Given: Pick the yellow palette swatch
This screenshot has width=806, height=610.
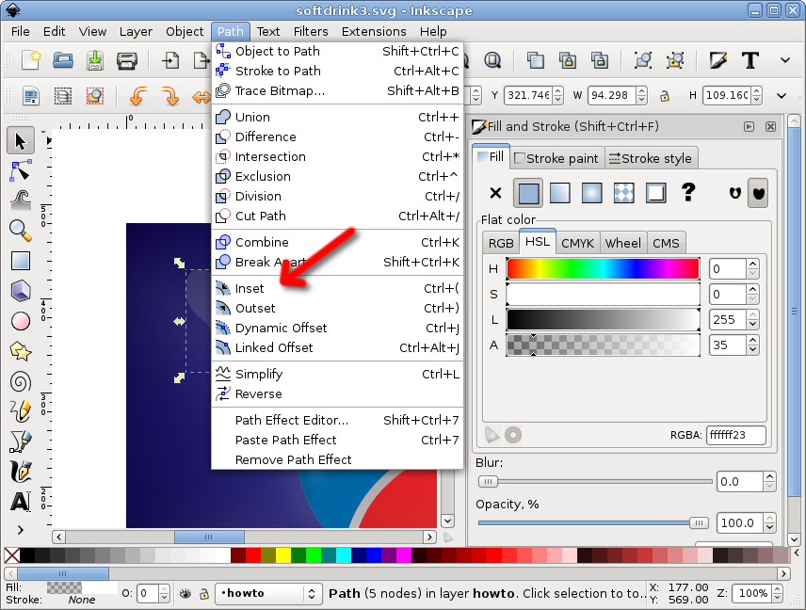Looking at the screenshot, I should (x=283, y=555).
